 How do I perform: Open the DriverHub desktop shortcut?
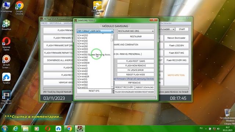[6, 25]
